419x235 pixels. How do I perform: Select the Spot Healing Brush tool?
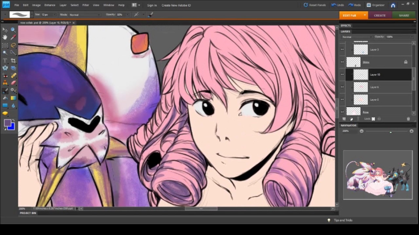pyautogui.click(x=13, y=75)
